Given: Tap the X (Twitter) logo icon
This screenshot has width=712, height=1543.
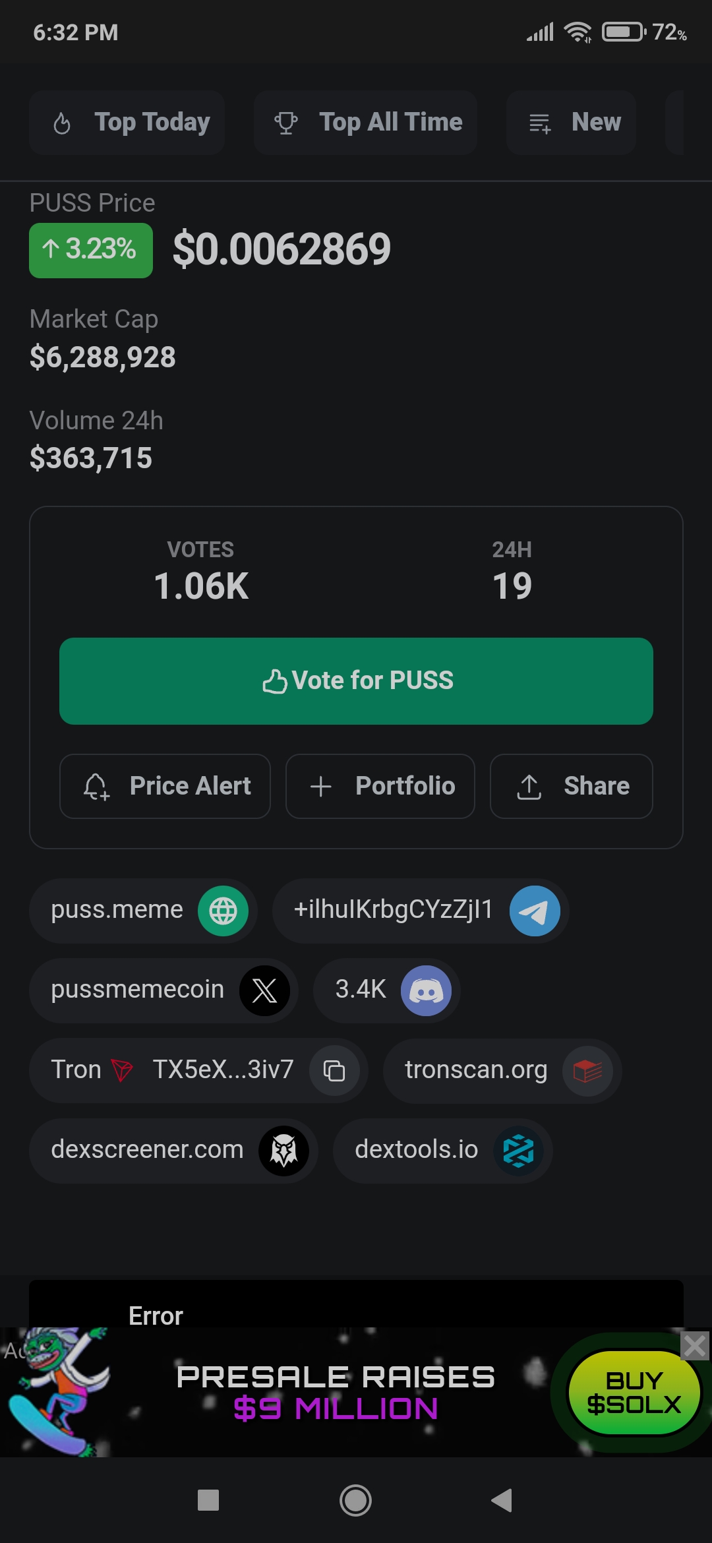Looking at the screenshot, I should [264, 990].
